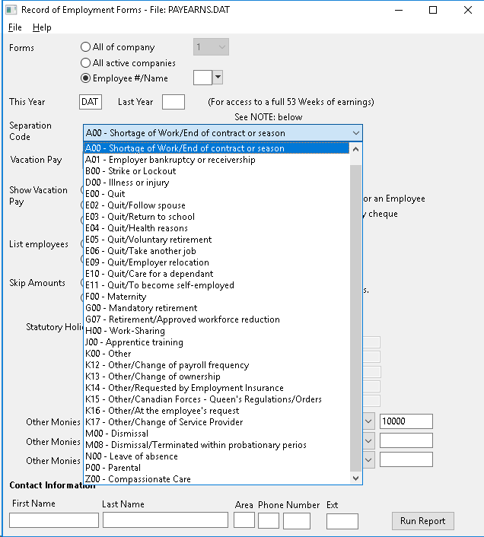Viewport: 484px width, 537px height.
Task: Click the Last Year input field
Action: tap(174, 102)
